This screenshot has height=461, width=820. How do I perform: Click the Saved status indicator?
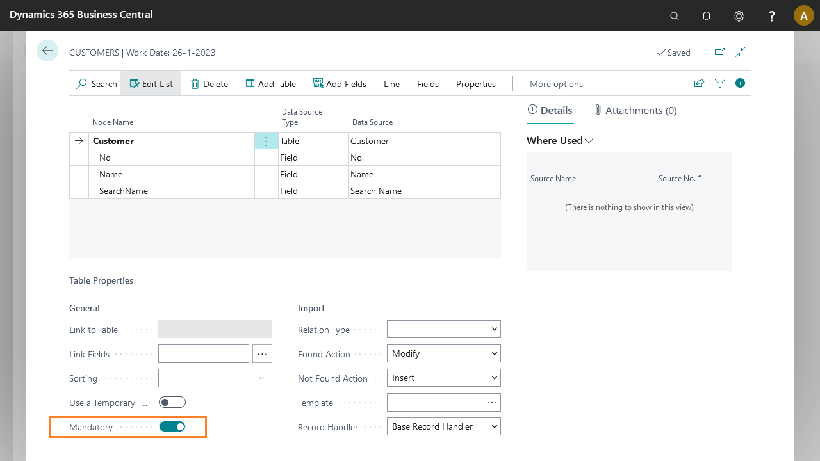673,53
